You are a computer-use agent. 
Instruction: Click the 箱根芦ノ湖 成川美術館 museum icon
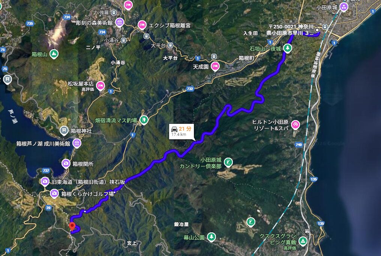77,143
